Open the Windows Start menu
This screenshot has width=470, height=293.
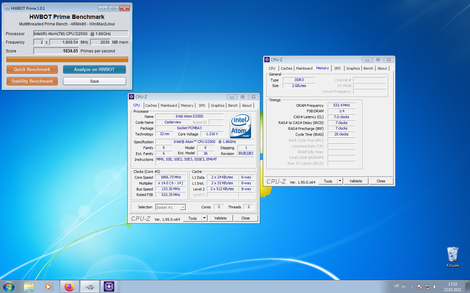[x=9, y=287]
